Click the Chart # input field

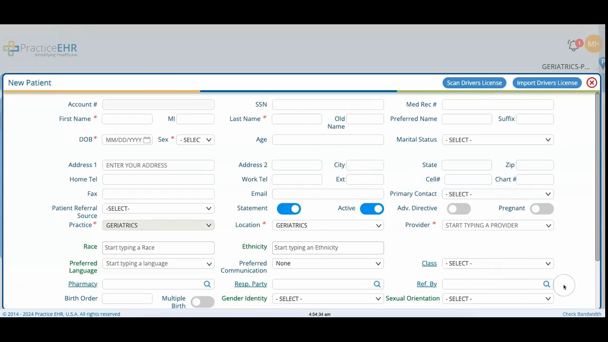point(535,180)
